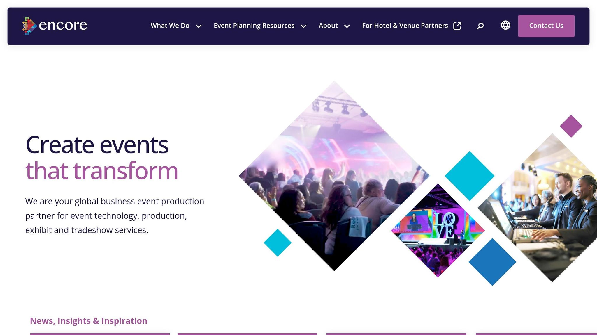Click the LOVE stage diamond image

(x=438, y=230)
